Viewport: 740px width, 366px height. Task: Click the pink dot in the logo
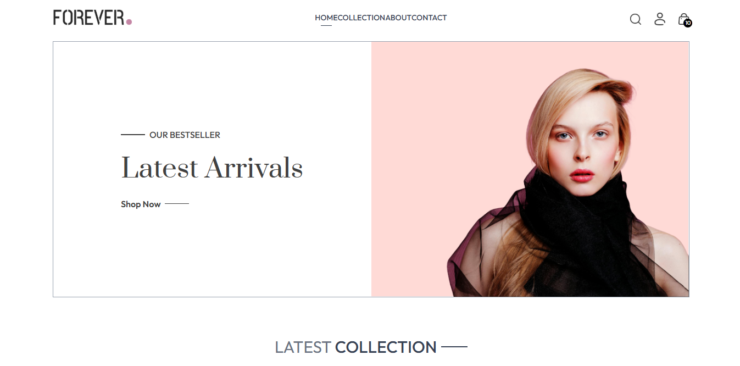(129, 22)
